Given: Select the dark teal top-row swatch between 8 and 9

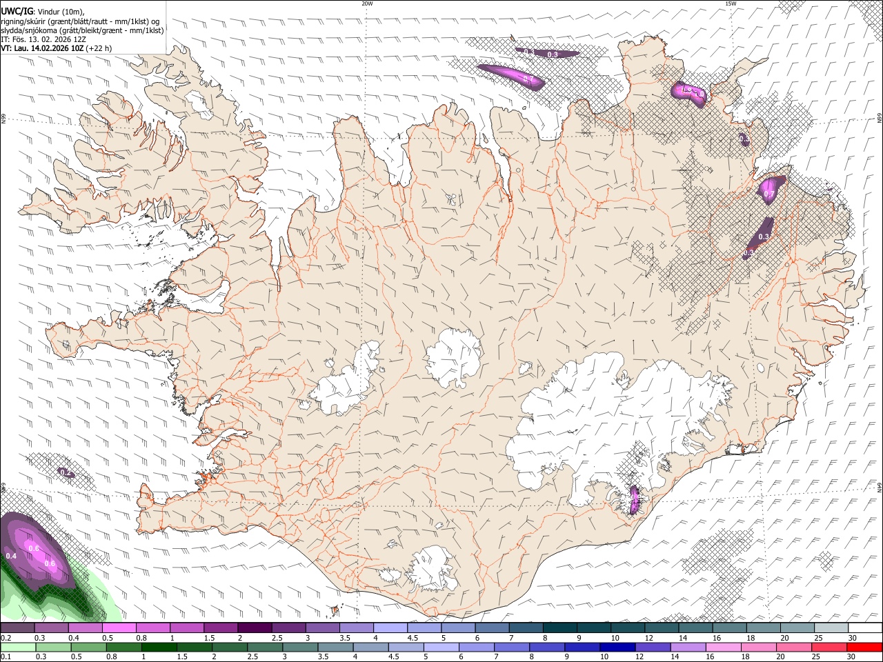Looking at the screenshot, I should tap(560, 628).
